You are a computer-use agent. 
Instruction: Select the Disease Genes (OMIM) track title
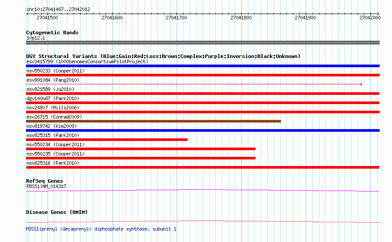click(x=57, y=212)
